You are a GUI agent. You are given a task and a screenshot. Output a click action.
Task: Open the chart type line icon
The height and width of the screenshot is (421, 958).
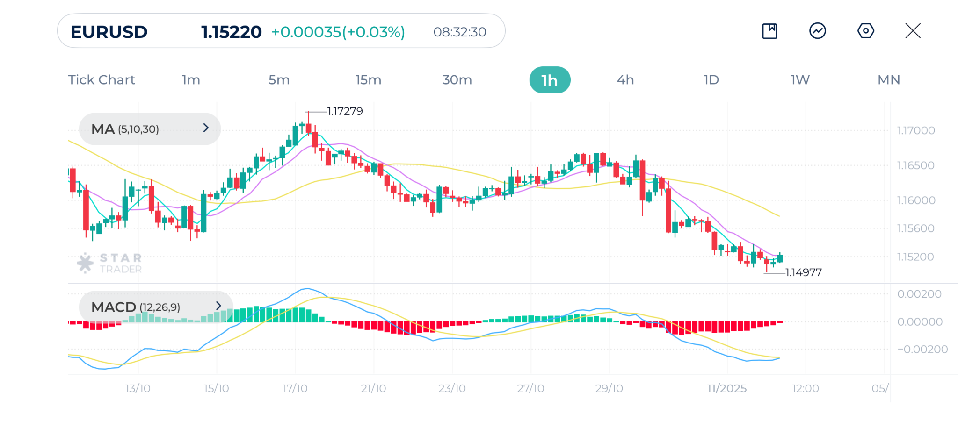point(817,31)
